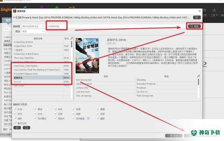Click role cell 'Directing'
The width and height of the screenshot is (224, 141).
141,80
